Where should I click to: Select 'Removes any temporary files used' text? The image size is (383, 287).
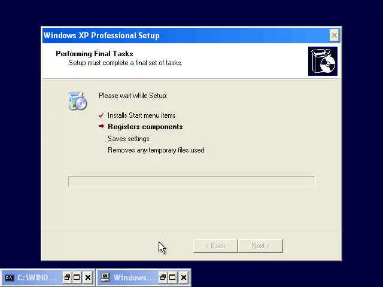point(156,150)
